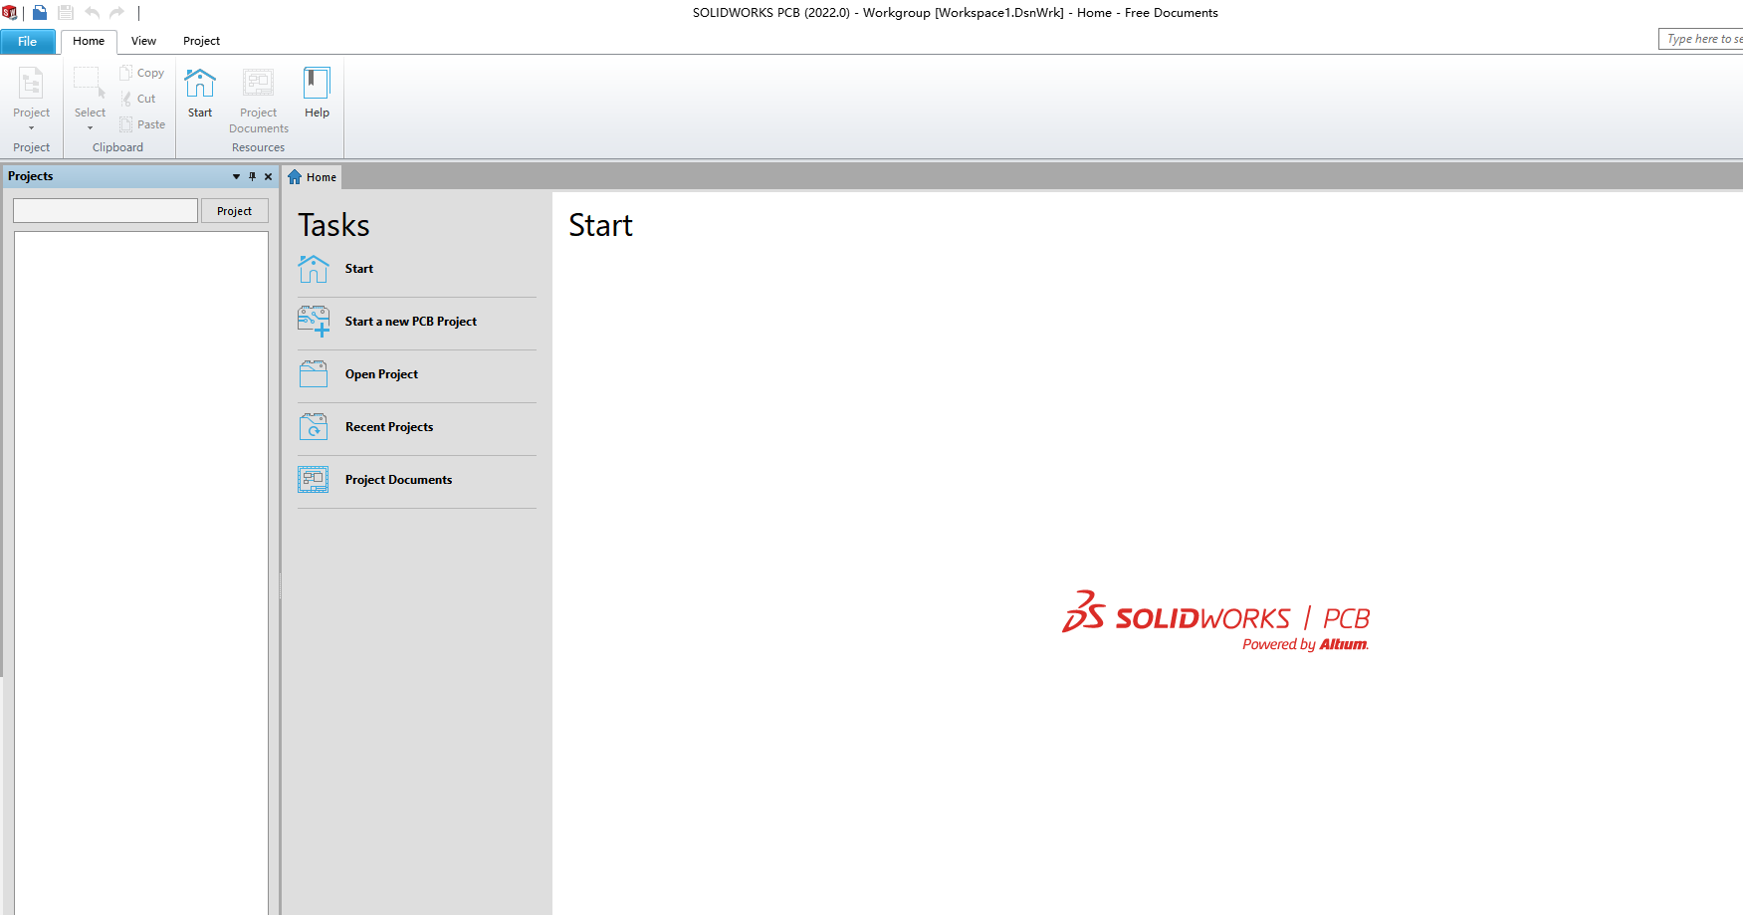Click the Start house icon in ribbon
The height and width of the screenshot is (915, 1743).
(200, 84)
